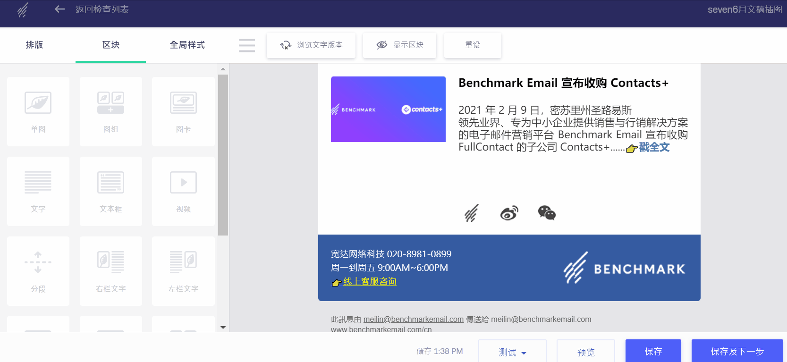This screenshot has width=787, height=362.
Task: Click text 宽达网络科技 020-8981-0899
Action: tap(391, 254)
